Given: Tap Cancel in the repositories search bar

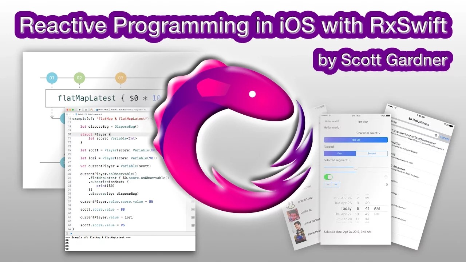Looking at the screenshot, I should click(445, 138).
